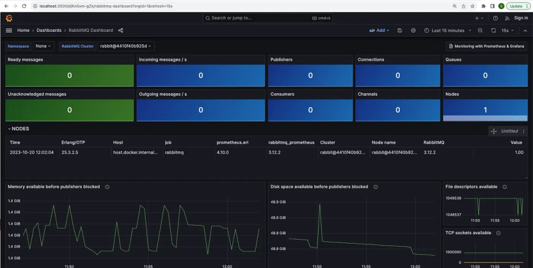The height and width of the screenshot is (268, 533).
Task: Click the Publishers stat panel
Action: (310, 71)
